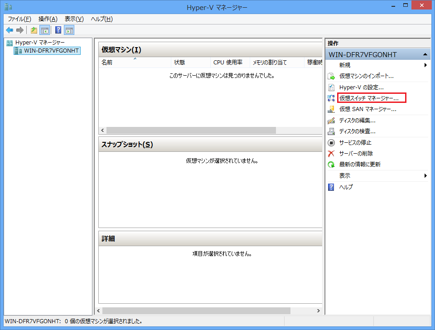The height and width of the screenshot is (330, 435).
Task: Toggle the show/hide action pane icon
Action: click(69, 30)
